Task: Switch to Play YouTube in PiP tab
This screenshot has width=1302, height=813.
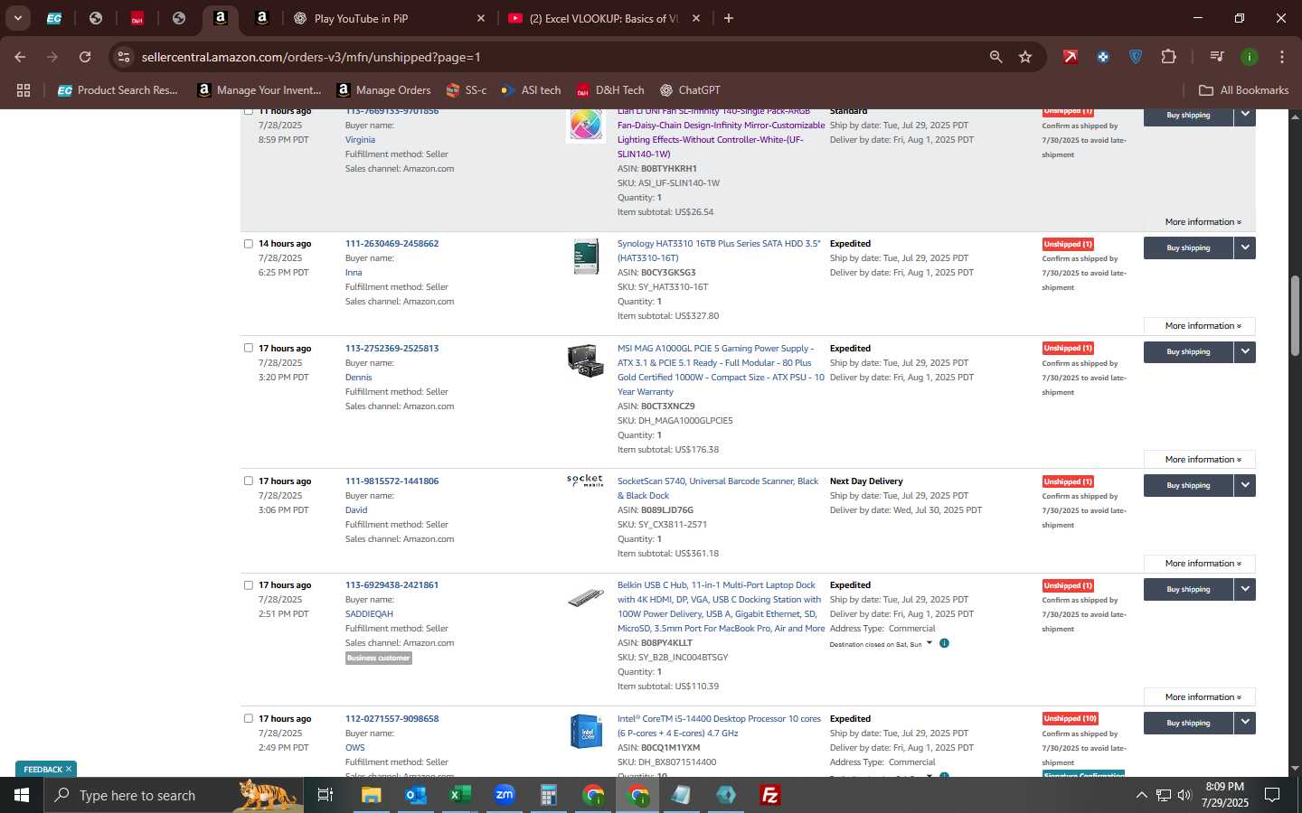Action: (389, 18)
